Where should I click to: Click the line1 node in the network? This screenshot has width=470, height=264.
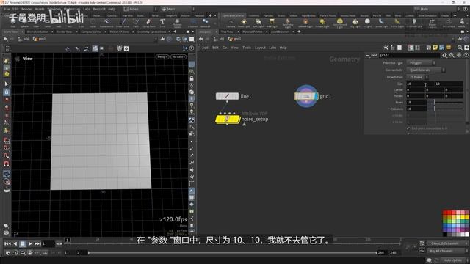(x=227, y=96)
